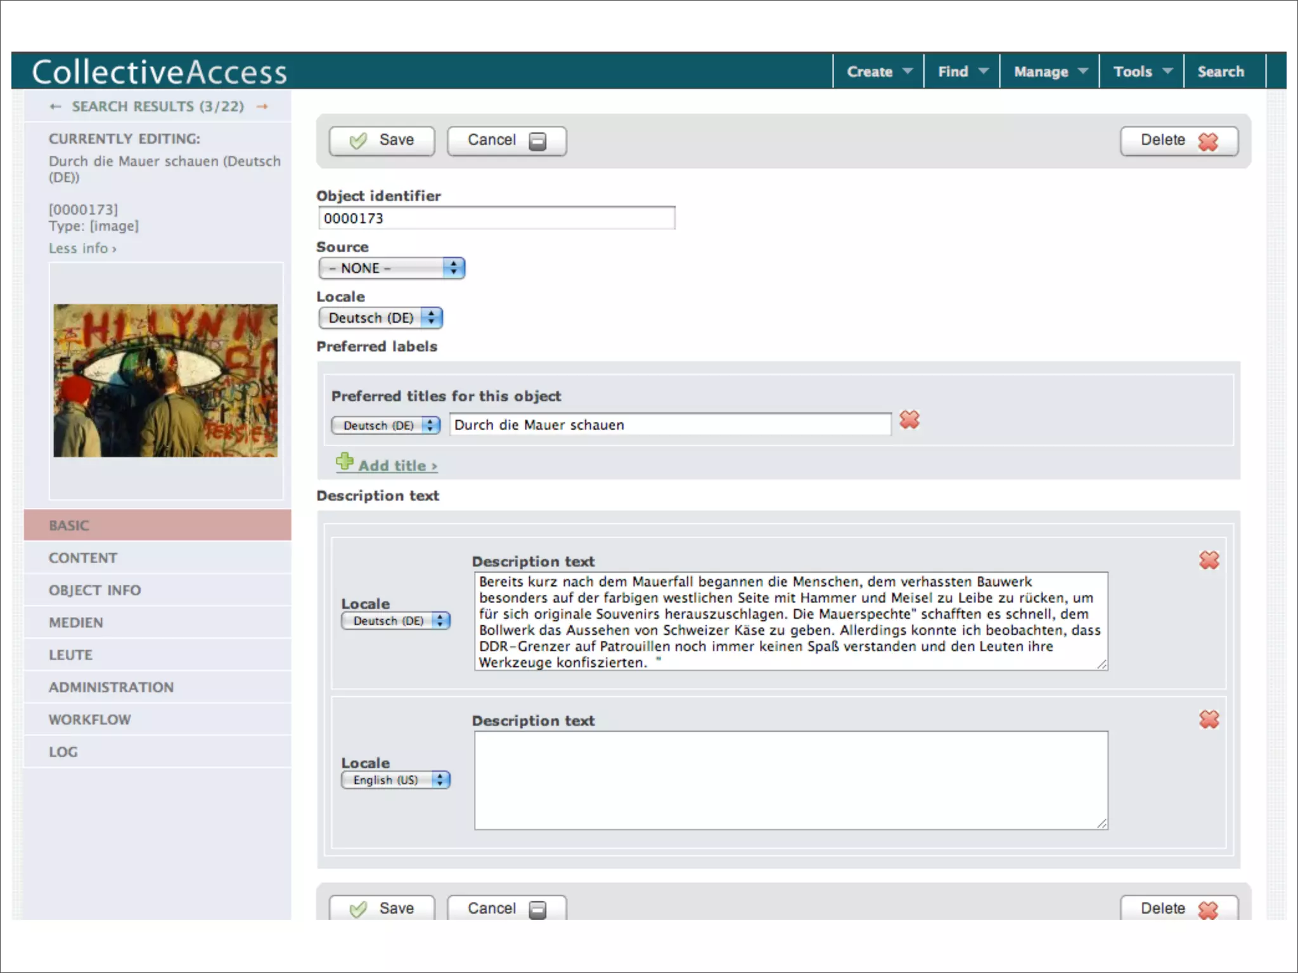Switch to the CONTENT sidebar tab
Image resolution: width=1298 pixels, height=973 pixels.
[157, 557]
